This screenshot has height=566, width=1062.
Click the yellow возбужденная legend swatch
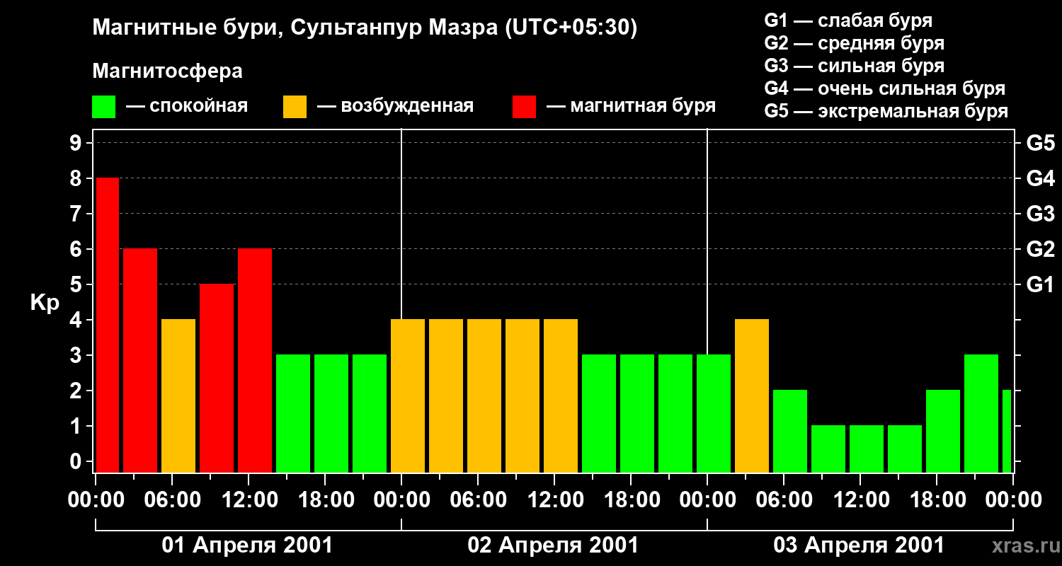(295, 107)
